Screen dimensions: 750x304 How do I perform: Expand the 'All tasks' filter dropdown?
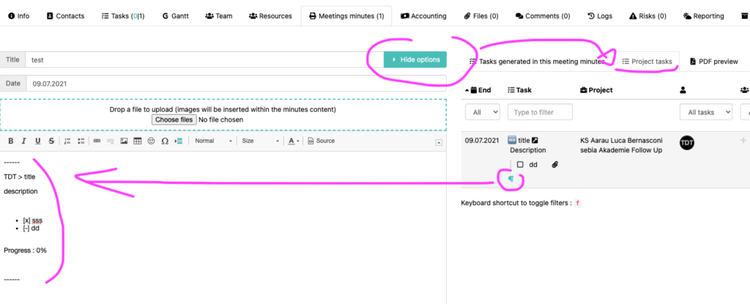click(705, 111)
